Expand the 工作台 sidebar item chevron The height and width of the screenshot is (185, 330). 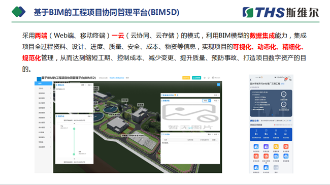click(x=51, y=88)
